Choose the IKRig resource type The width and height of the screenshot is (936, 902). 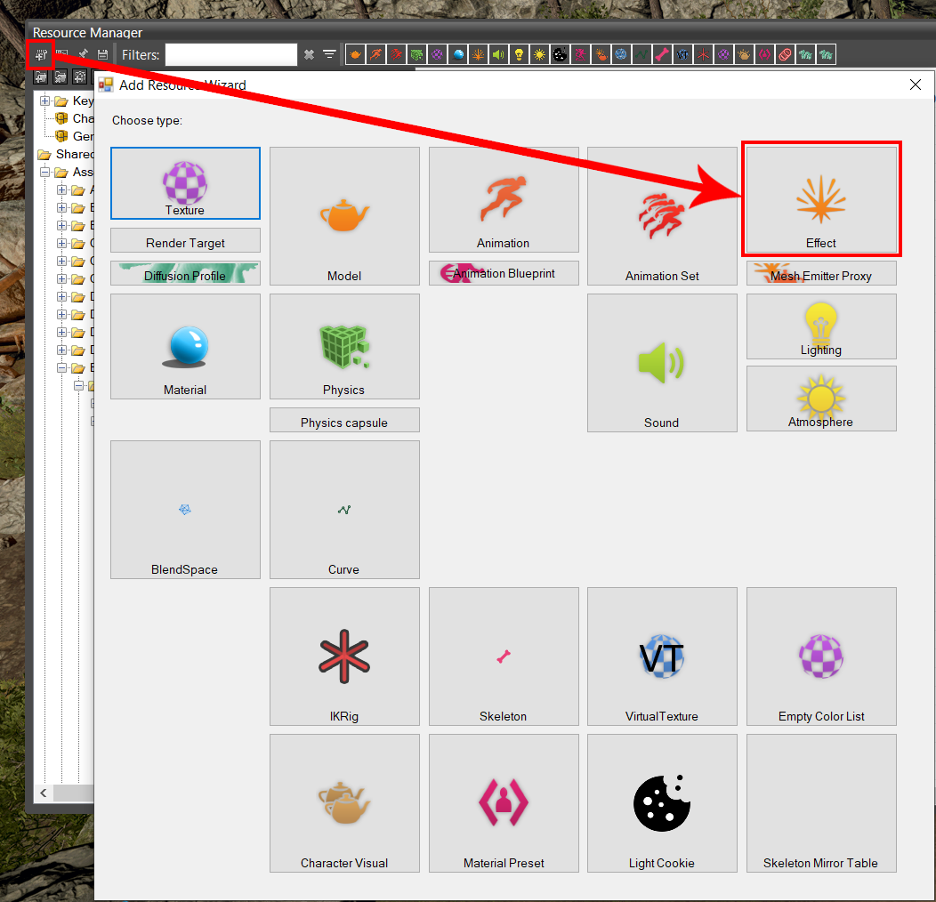point(344,656)
